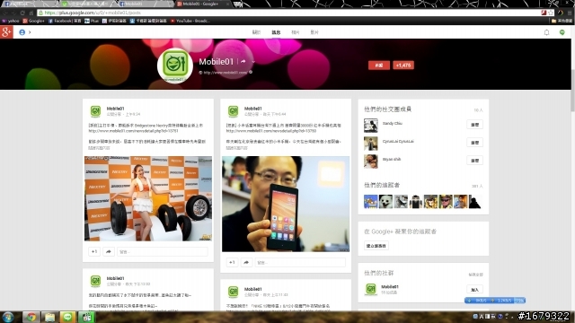The height and width of the screenshot is (323, 575).
Task: Open the other bookmarks folder
Action: [x=562, y=21]
